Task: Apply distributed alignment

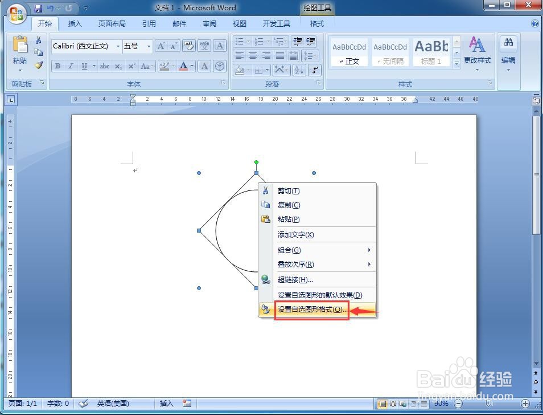Action: (x=293, y=56)
